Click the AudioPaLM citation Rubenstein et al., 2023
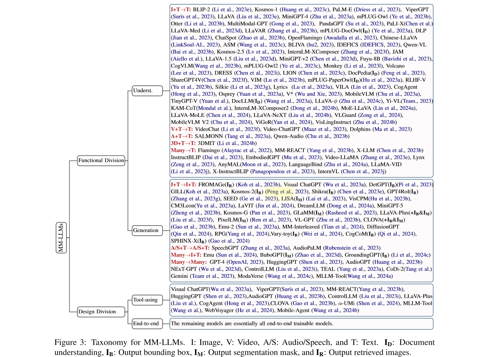 pyautogui.click(x=352, y=248)
